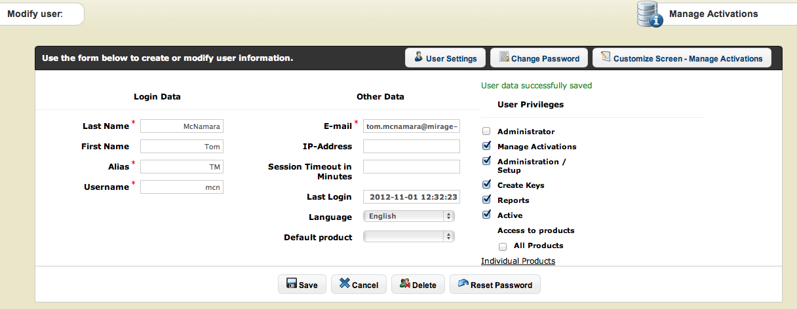
Task: Click the Customize Screen notepad icon
Action: coord(606,58)
